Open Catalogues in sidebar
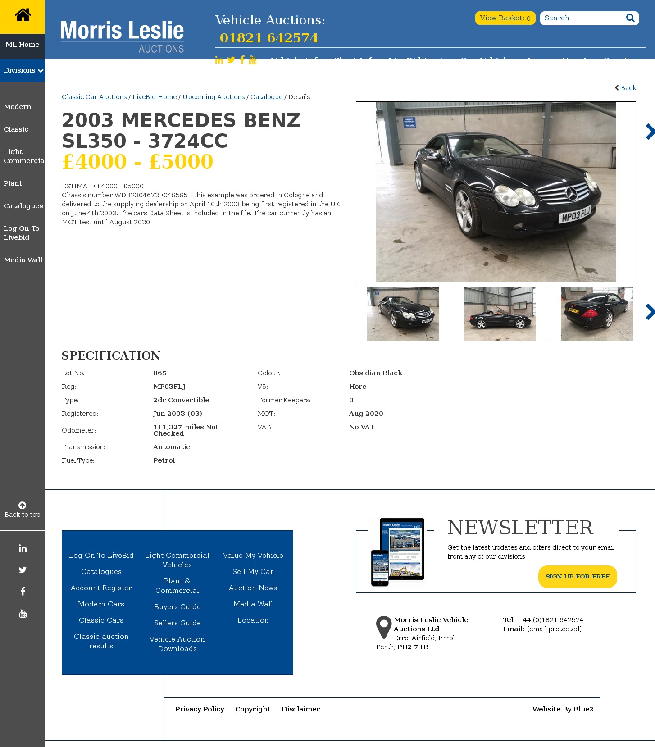This screenshot has width=655, height=747. 23,206
